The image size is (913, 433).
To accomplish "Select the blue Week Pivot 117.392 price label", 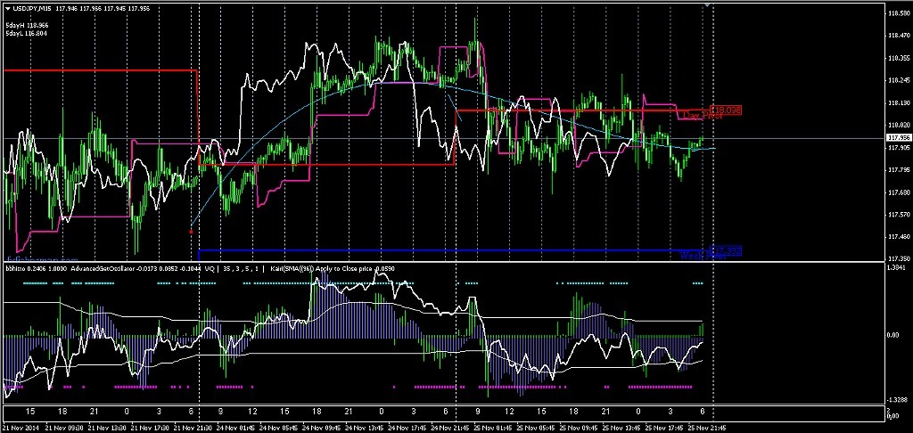I will 726,251.
